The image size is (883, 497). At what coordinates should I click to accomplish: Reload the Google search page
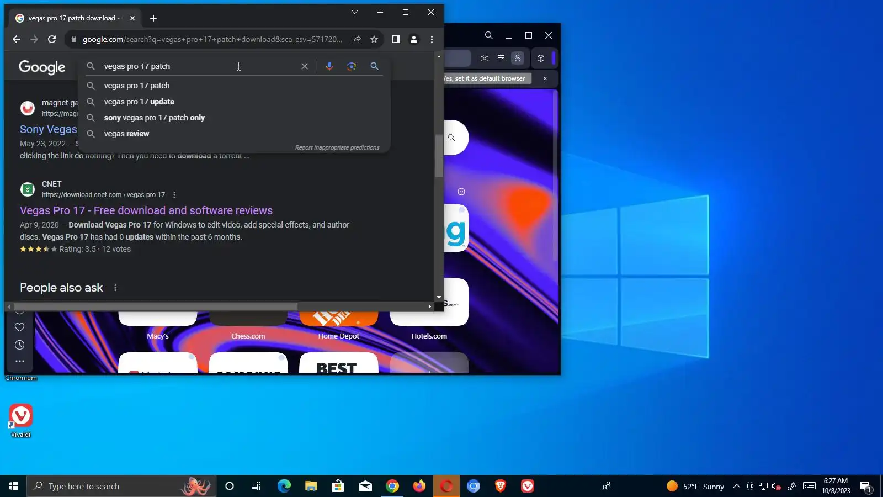coord(52,39)
